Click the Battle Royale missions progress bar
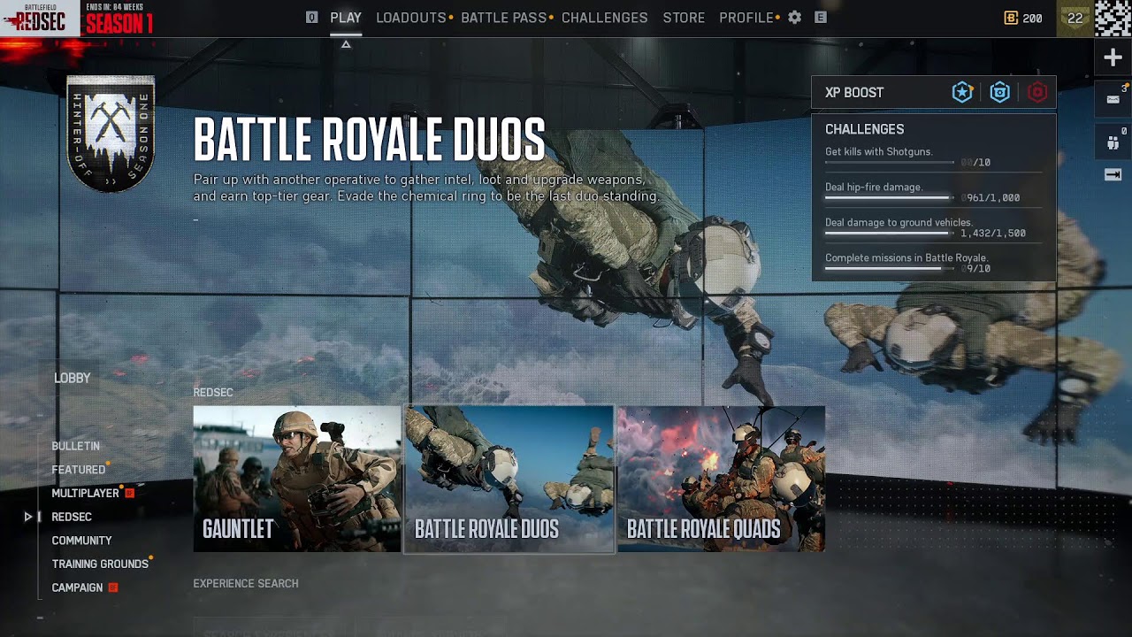The height and width of the screenshot is (637, 1132). tap(890, 269)
